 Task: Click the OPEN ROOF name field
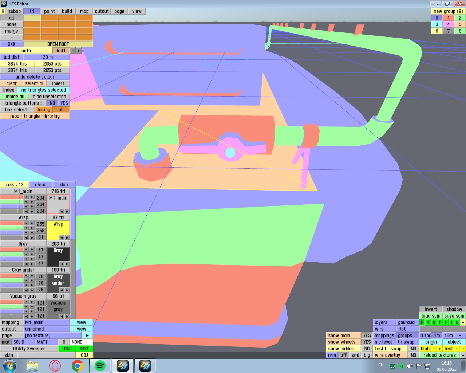[x=58, y=44]
